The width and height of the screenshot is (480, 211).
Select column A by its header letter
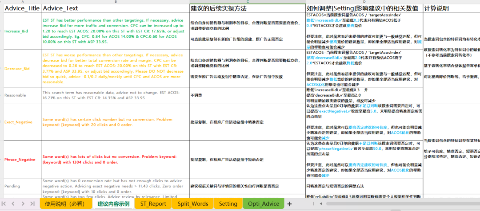click(23, 2)
